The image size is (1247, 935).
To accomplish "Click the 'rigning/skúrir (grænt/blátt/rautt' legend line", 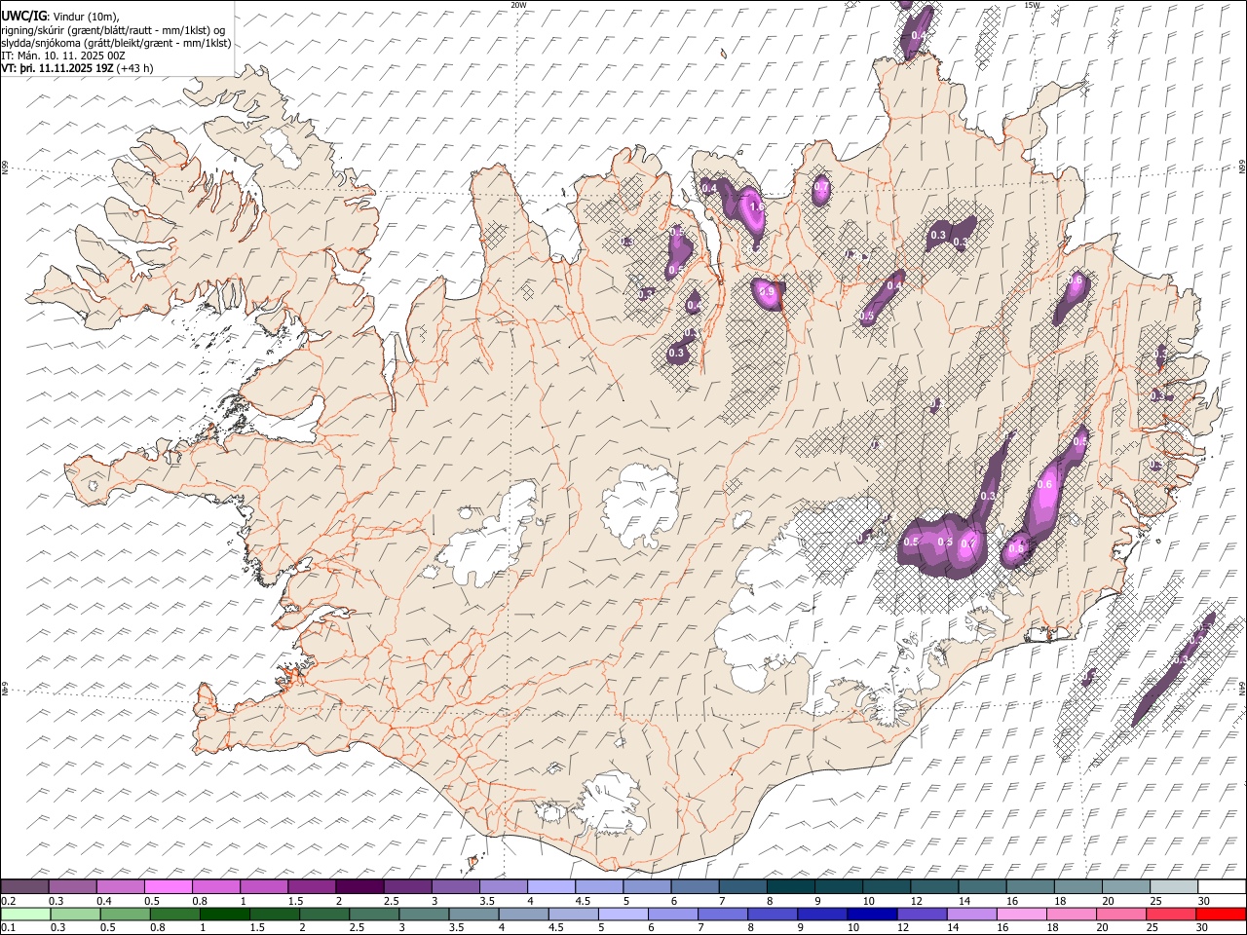I will (113, 30).
